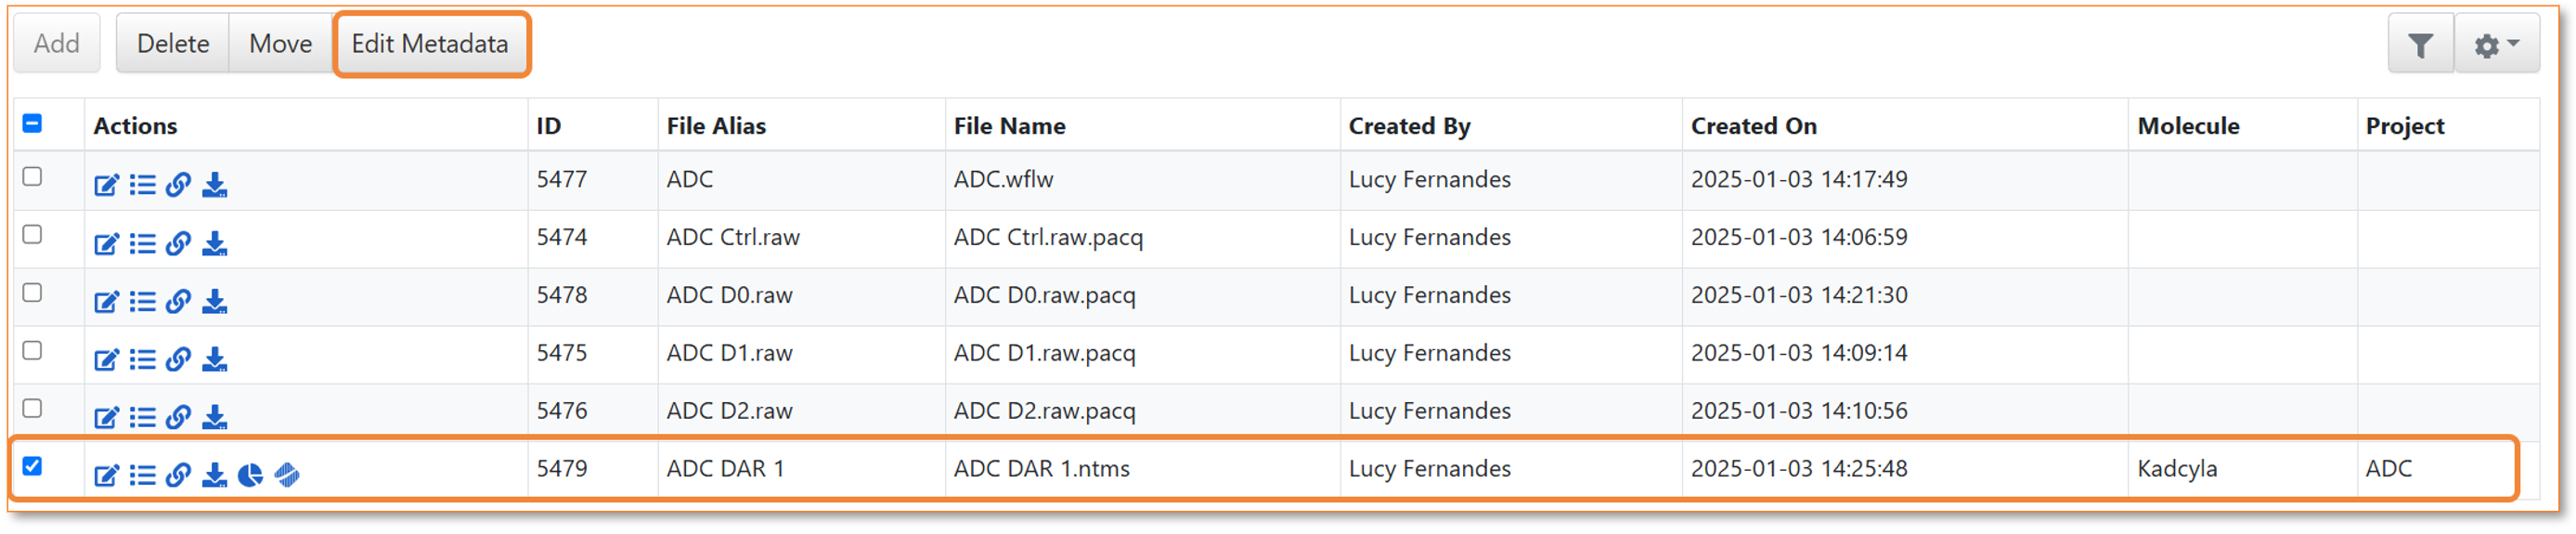Click the edit icon for ADC D2.raw row
The image size is (2576, 534).
106,417
